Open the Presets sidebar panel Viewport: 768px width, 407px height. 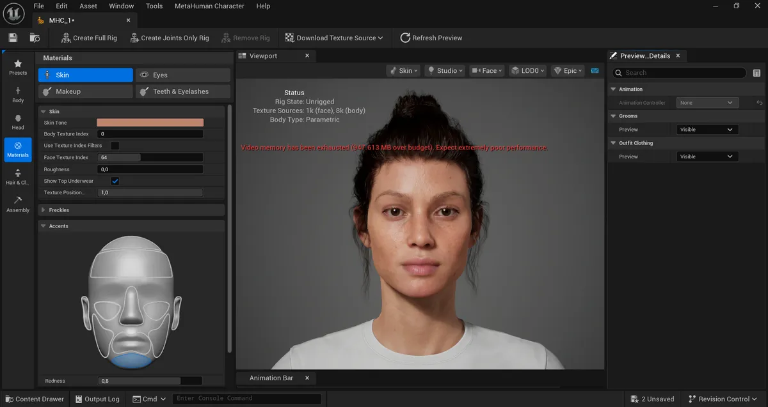tap(18, 67)
